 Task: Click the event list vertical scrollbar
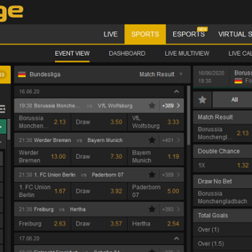coord(189,115)
